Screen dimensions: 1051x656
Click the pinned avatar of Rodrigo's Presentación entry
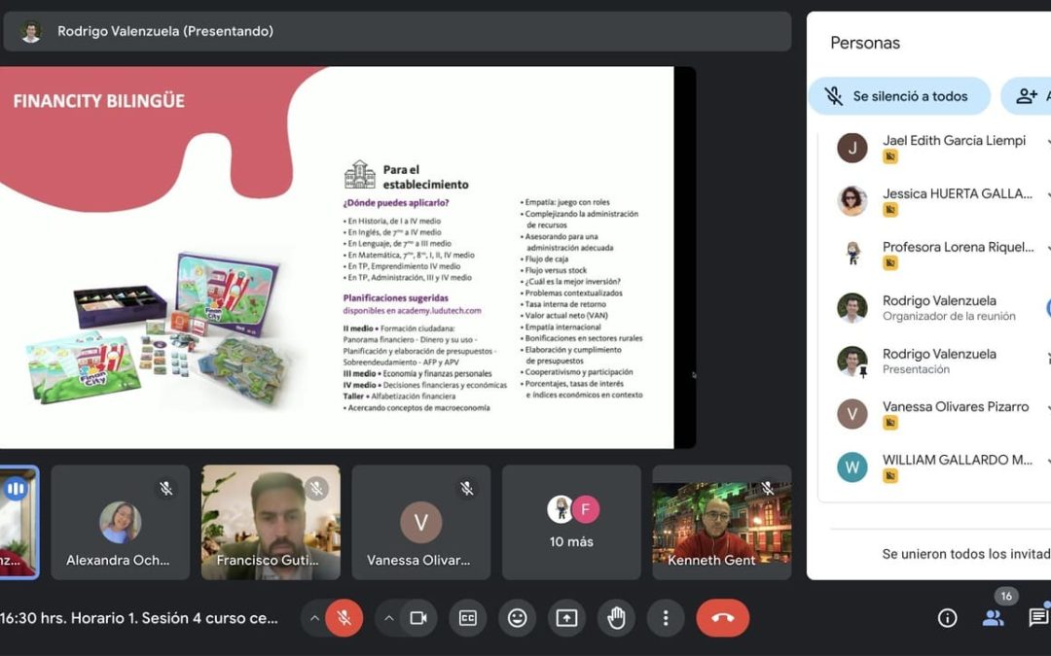852,361
